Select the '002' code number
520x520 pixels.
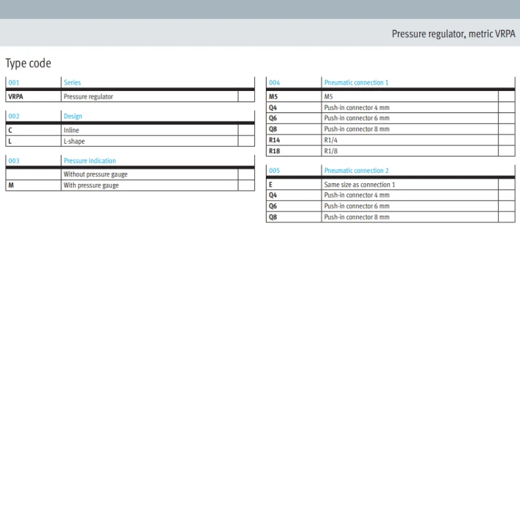click(14, 116)
